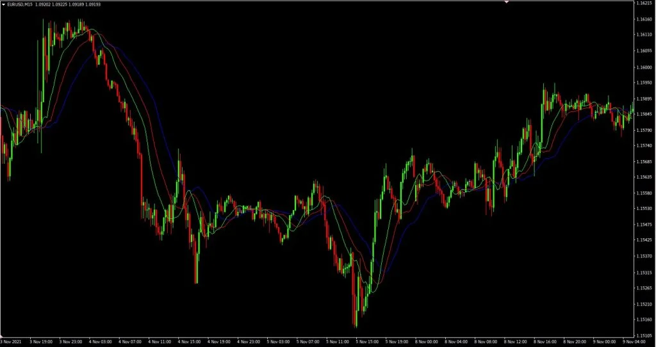Click time label 9 Nov 04:00
The height and width of the screenshot is (347, 656).
[x=634, y=342]
